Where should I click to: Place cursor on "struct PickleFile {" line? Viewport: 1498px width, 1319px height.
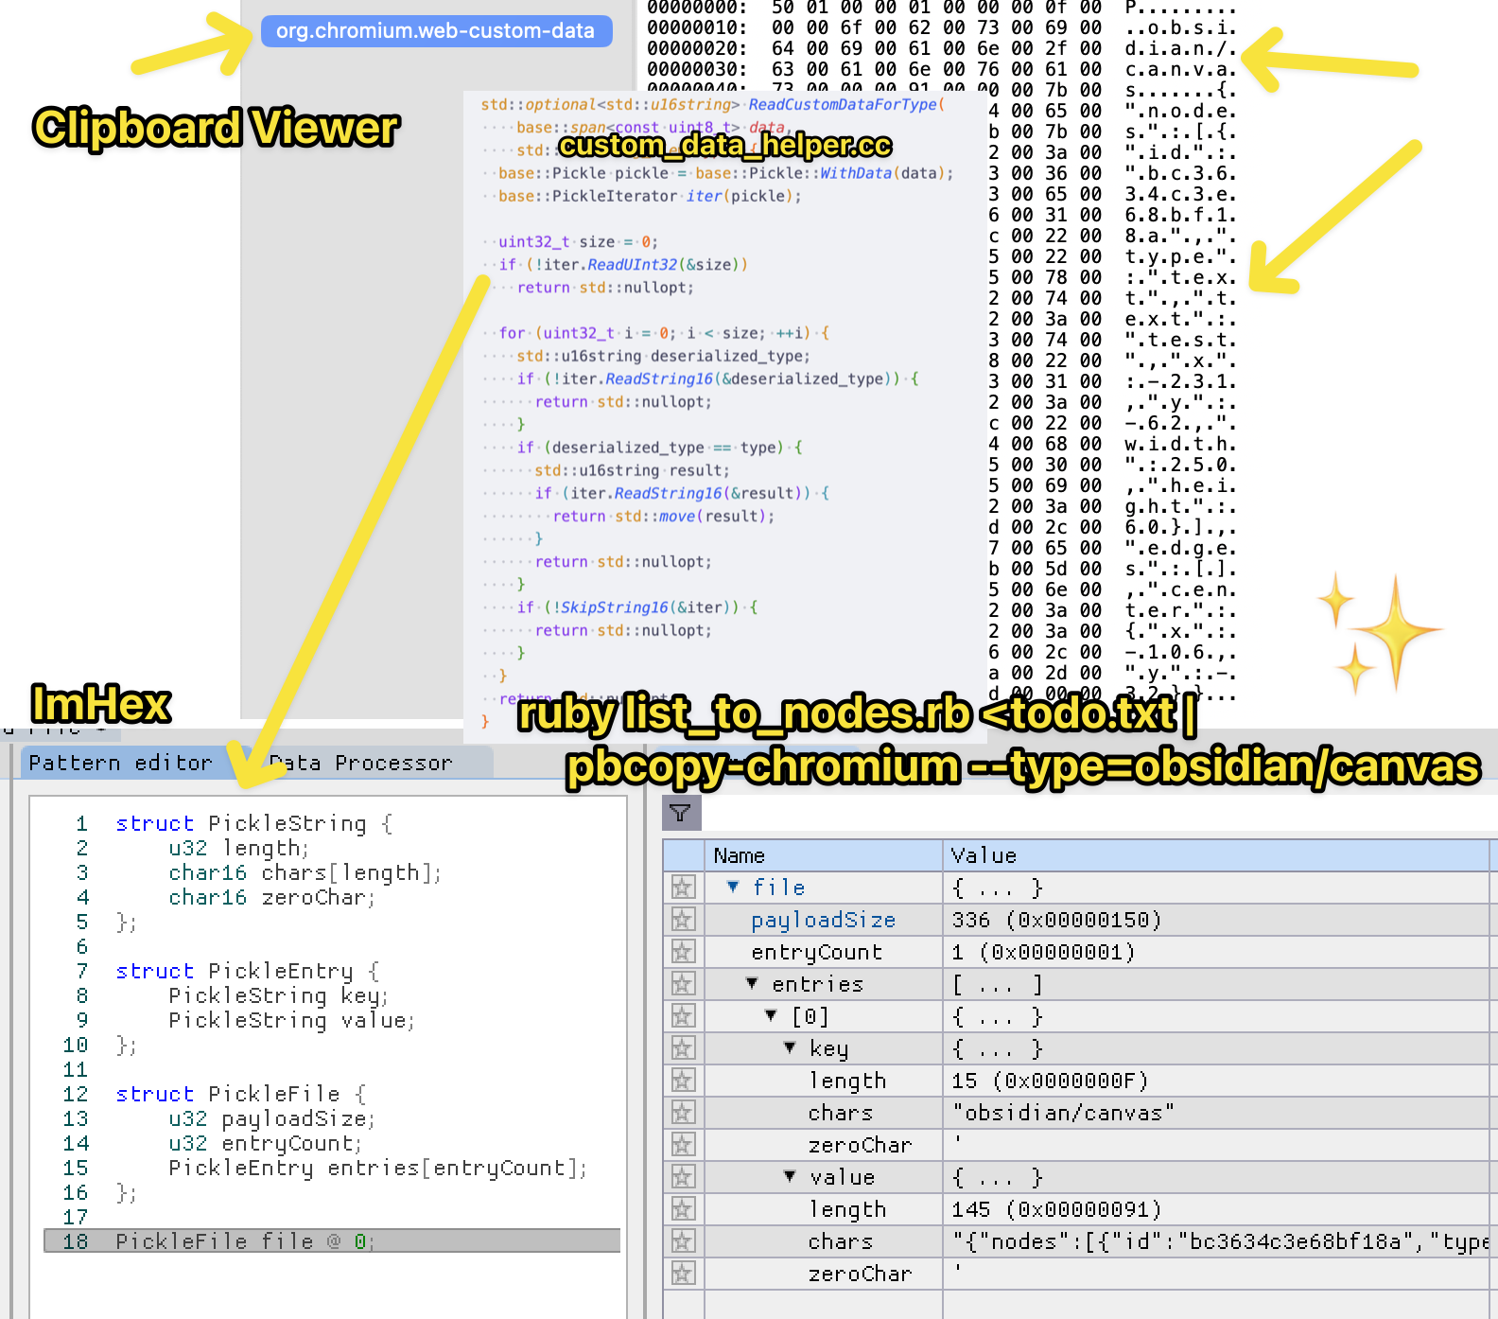coord(240,1094)
